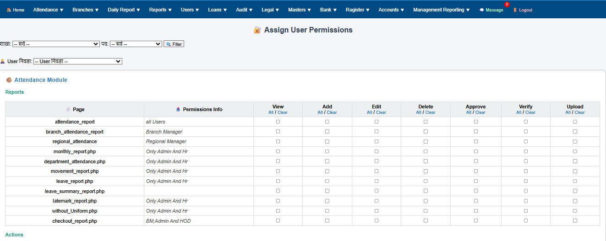
Task: Open the शाखा branch dropdown
Action: pos(56,44)
